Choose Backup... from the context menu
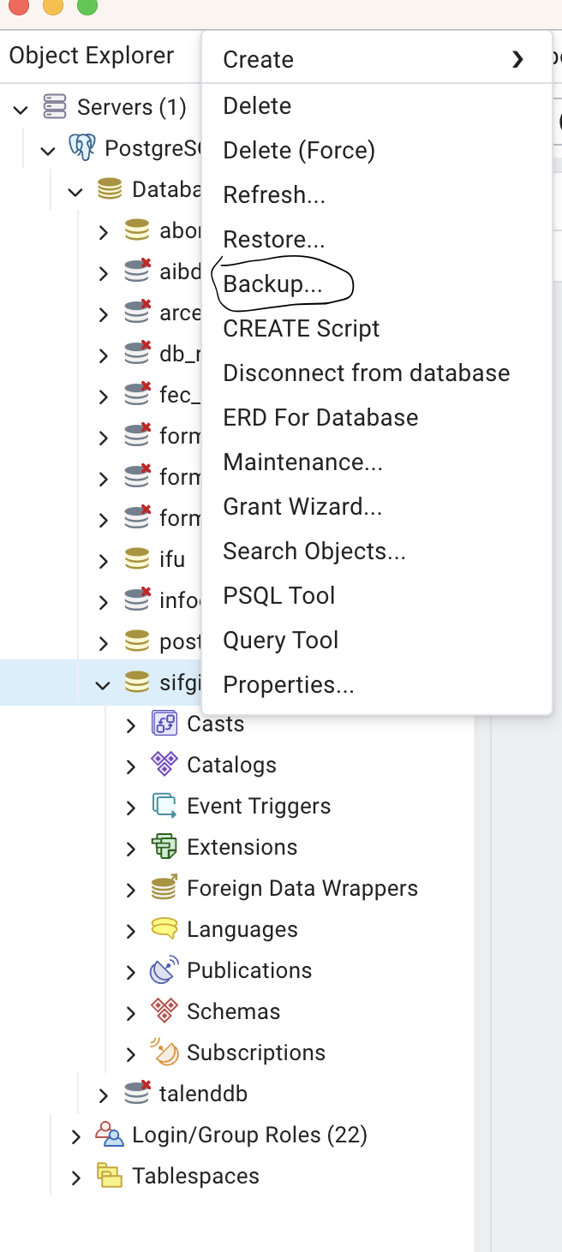The image size is (562, 1252). (x=272, y=284)
